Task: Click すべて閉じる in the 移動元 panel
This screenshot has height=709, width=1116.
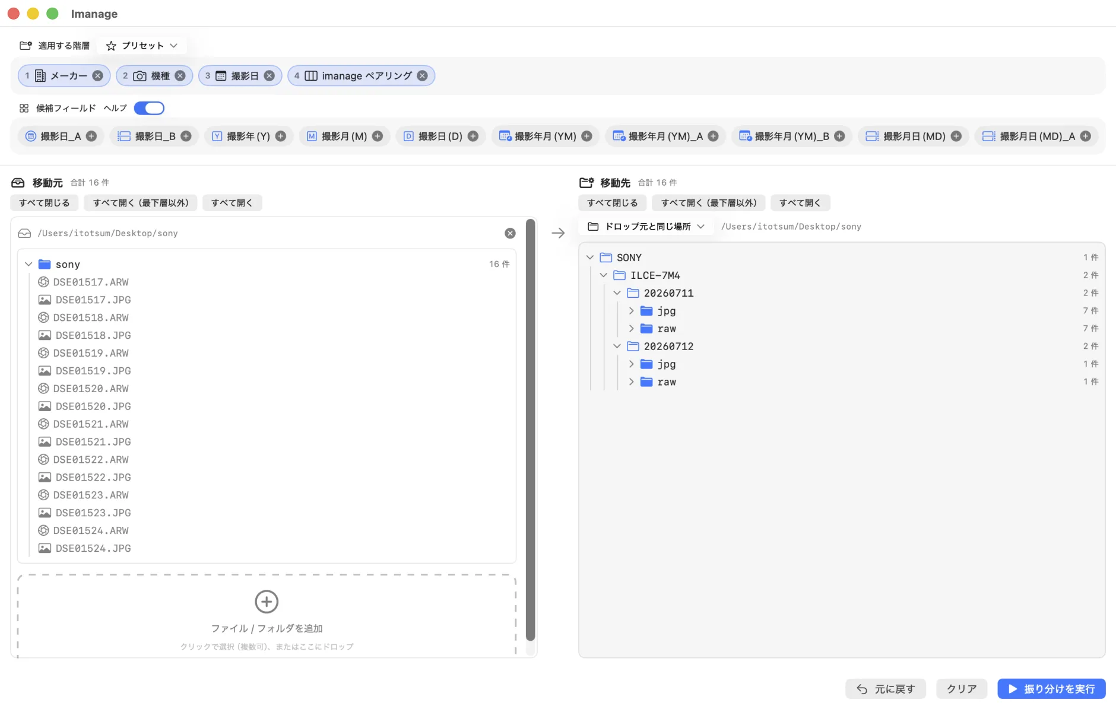Action: pyautogui.click(x=45, y=203)
